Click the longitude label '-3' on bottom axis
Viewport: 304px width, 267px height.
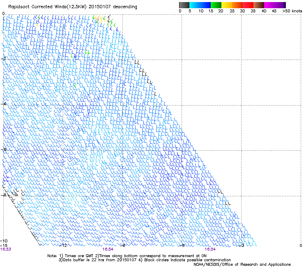[x=242, y=246]
